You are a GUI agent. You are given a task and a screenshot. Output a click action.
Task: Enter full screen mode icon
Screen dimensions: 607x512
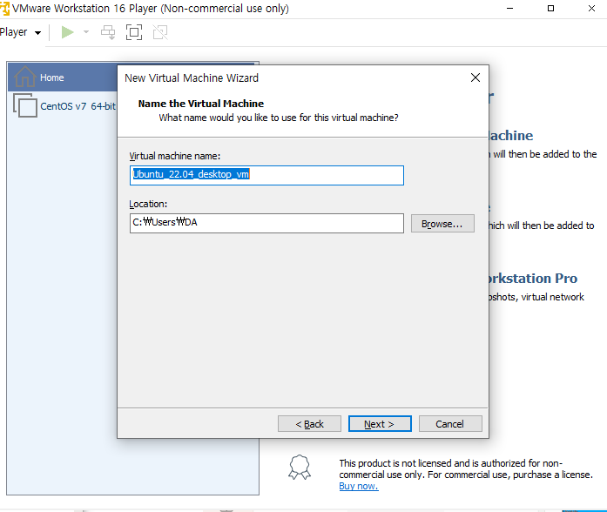point(134,32)
